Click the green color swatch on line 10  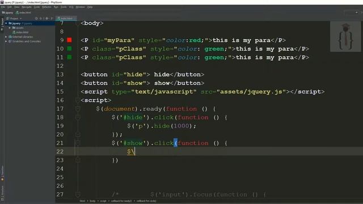pos(69,49)
